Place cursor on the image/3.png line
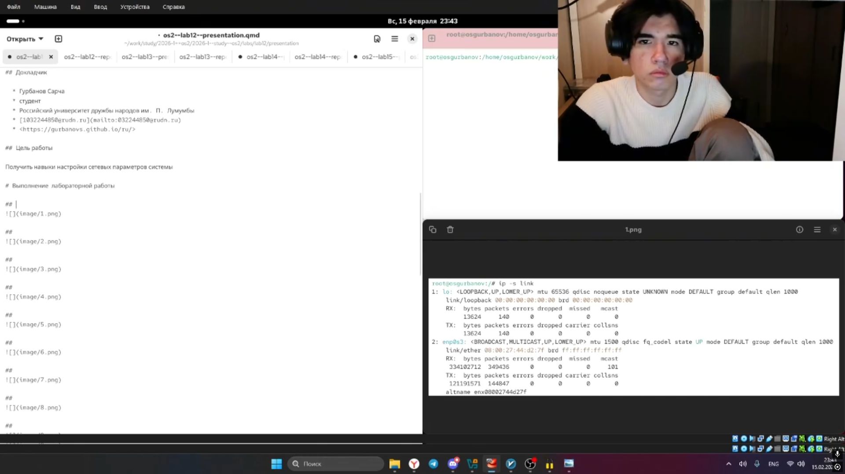Screen dimensions: 845x474 point(33,269)
